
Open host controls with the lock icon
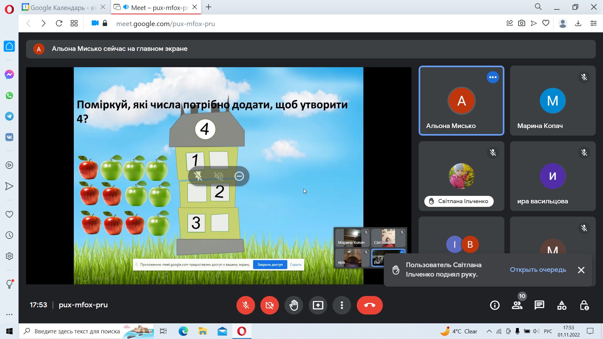click(x=584, y=305)
